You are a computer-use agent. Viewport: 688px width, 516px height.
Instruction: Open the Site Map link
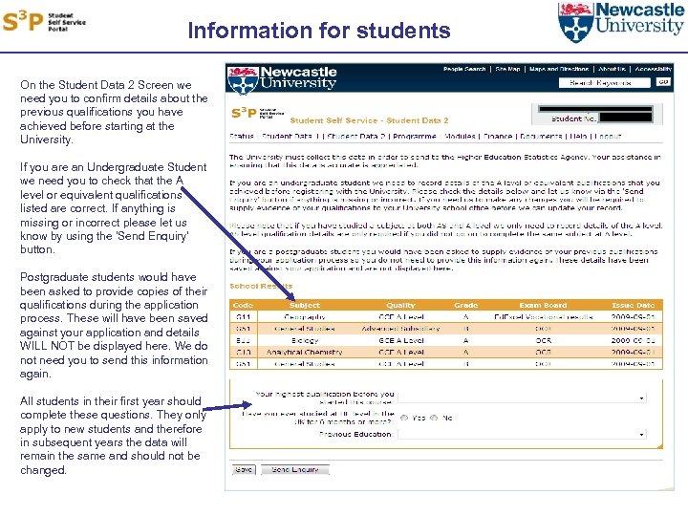(507, 69)
